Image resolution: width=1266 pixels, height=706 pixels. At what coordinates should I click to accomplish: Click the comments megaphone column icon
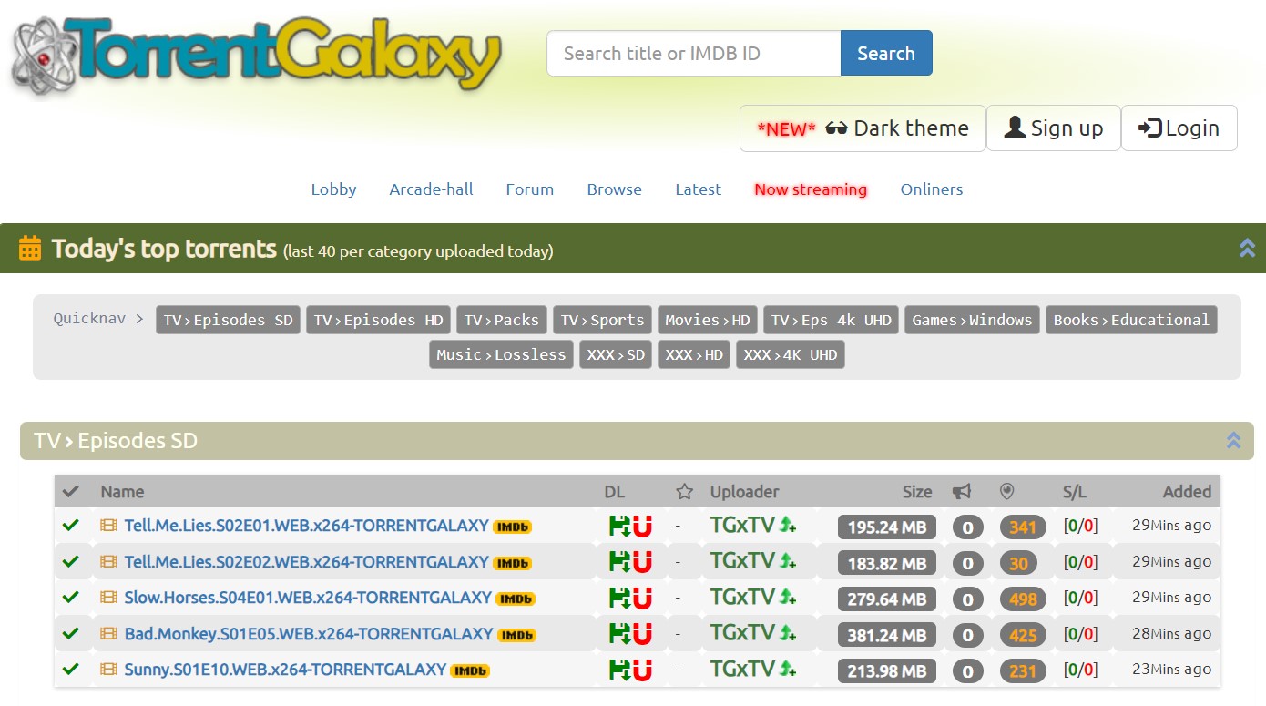pos(962,492)
